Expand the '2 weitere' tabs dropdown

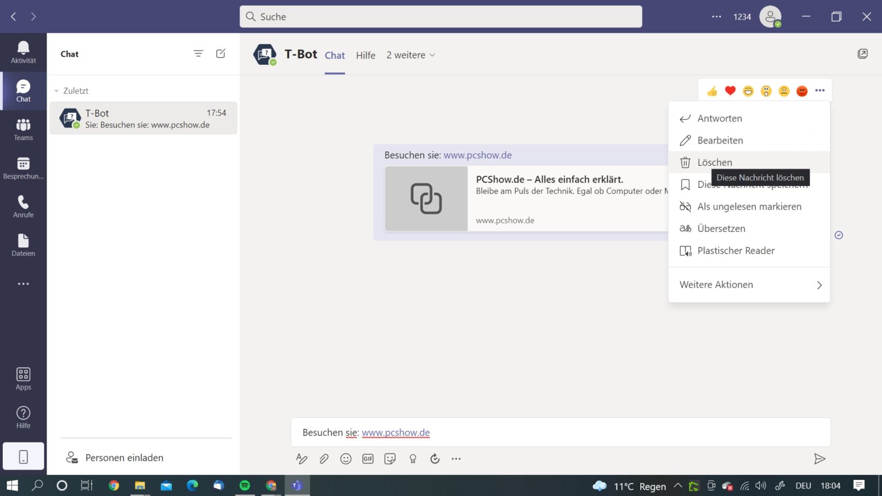click(x=410, y=55)
